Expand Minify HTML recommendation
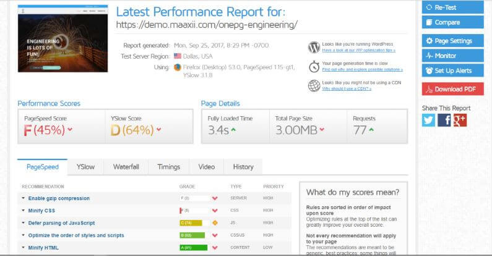Screen dimensions: 492x257 [x=43, y=248]
